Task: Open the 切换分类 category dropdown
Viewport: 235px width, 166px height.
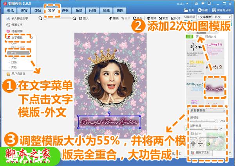Action: (214, 17)
